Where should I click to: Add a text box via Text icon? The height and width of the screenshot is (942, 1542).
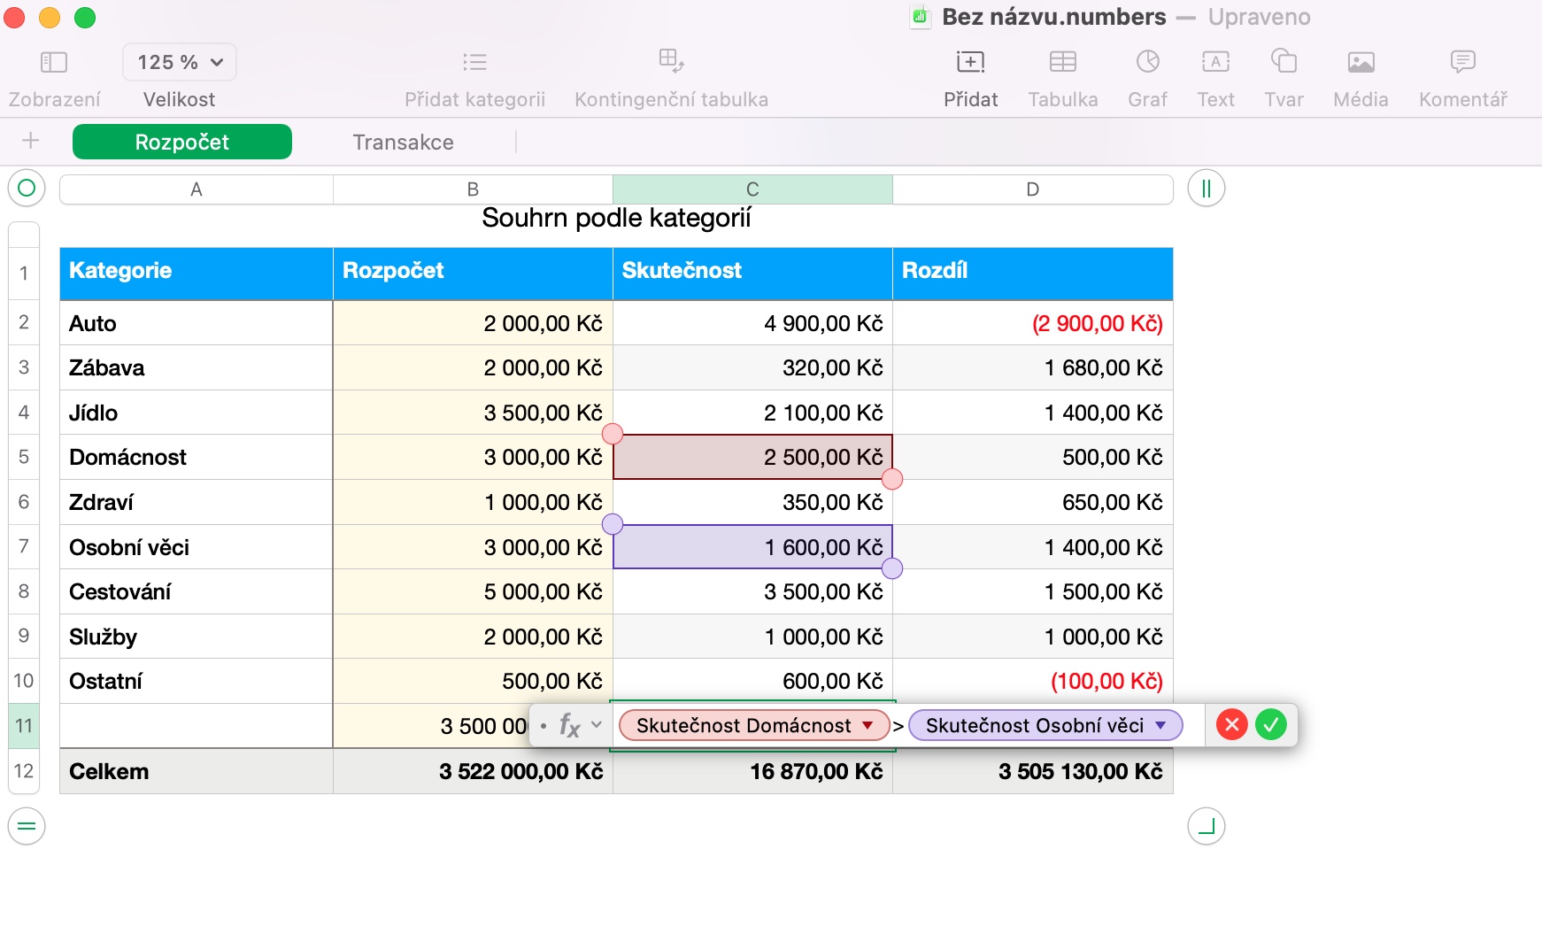(1215, 62)
